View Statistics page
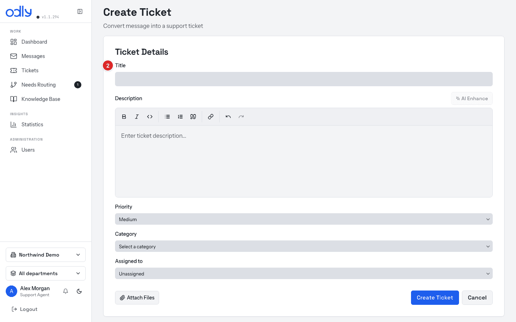The height and width of the screenshot is (322, 516). (46, 125)
